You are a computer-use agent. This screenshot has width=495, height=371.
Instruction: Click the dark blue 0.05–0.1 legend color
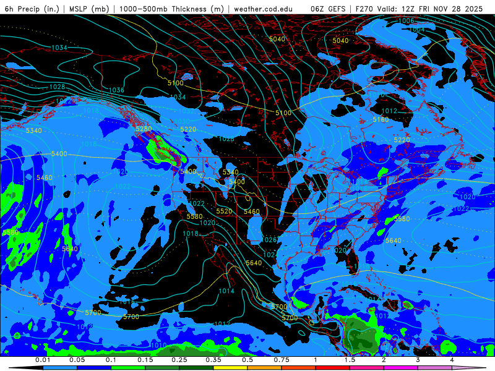tap(94, 368)
